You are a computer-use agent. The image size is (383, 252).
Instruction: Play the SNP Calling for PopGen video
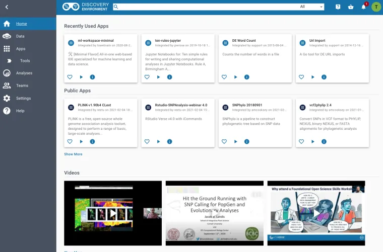coord(214,211)
